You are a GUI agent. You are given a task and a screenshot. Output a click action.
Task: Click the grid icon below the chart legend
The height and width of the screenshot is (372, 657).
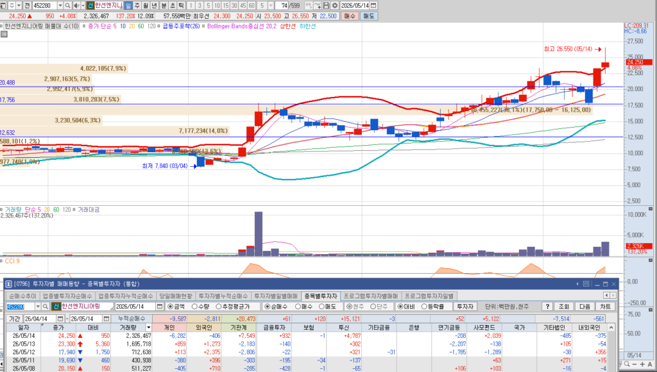pyautogui.click(x=4, y=34)
